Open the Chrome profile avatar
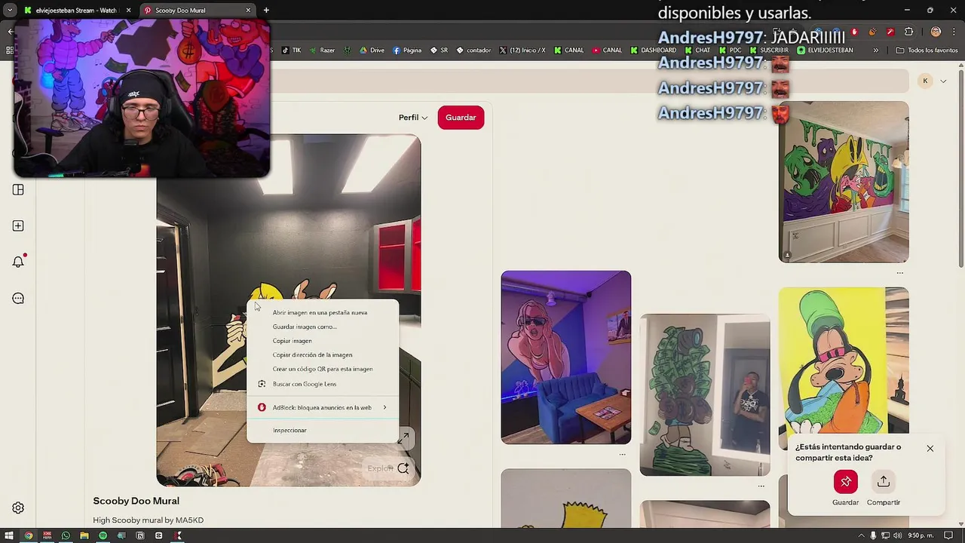 pos(936,32)
